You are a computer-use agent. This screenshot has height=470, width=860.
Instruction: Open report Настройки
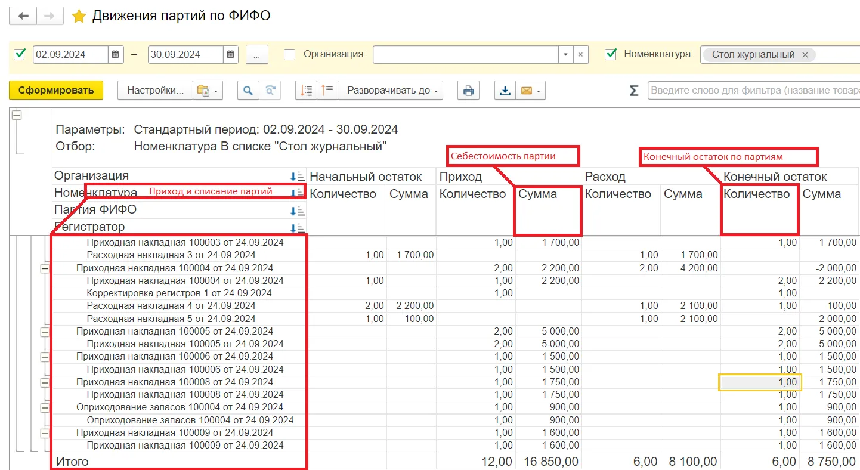155,91
